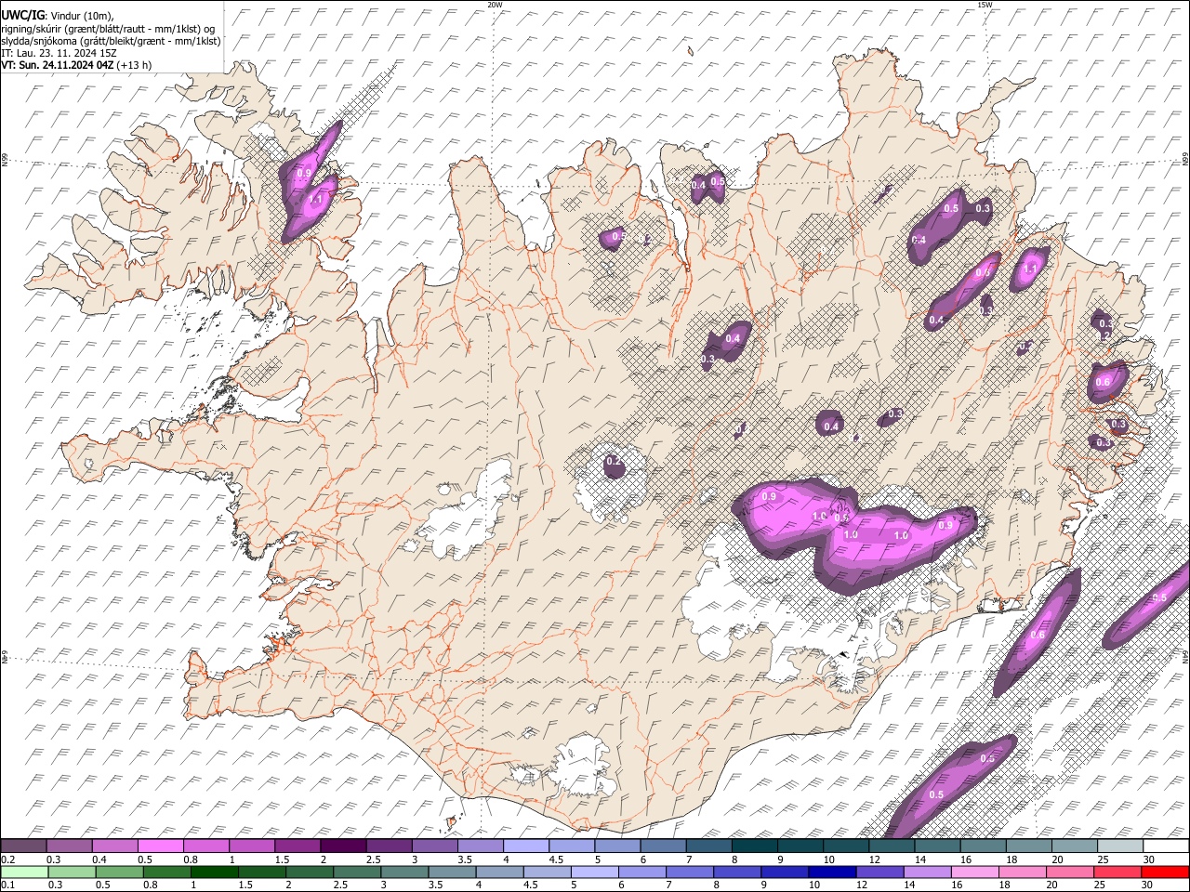
Task: Click the lower legend swatch between 12 and 14
Action: [881, 872]
